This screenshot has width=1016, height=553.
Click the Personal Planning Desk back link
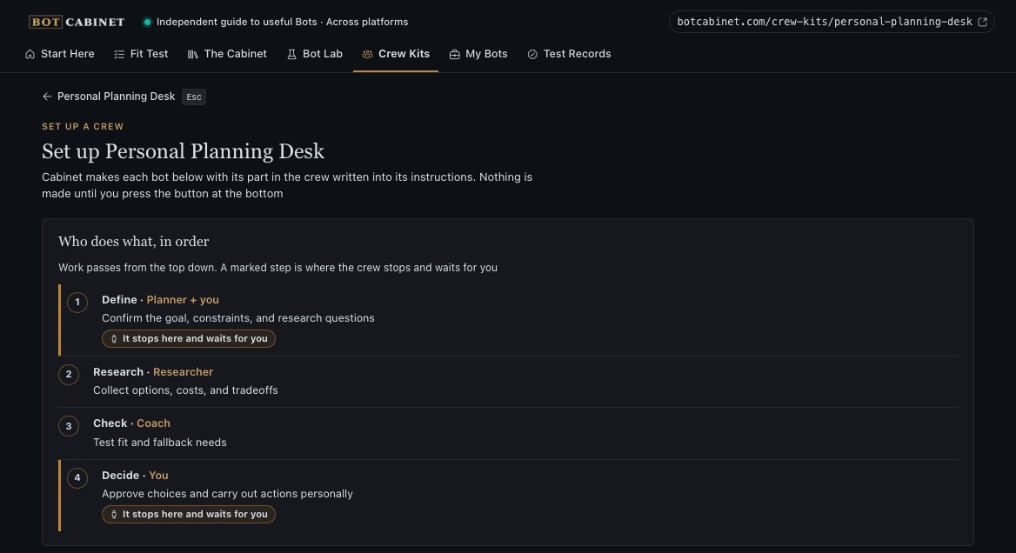click(116, 97)
